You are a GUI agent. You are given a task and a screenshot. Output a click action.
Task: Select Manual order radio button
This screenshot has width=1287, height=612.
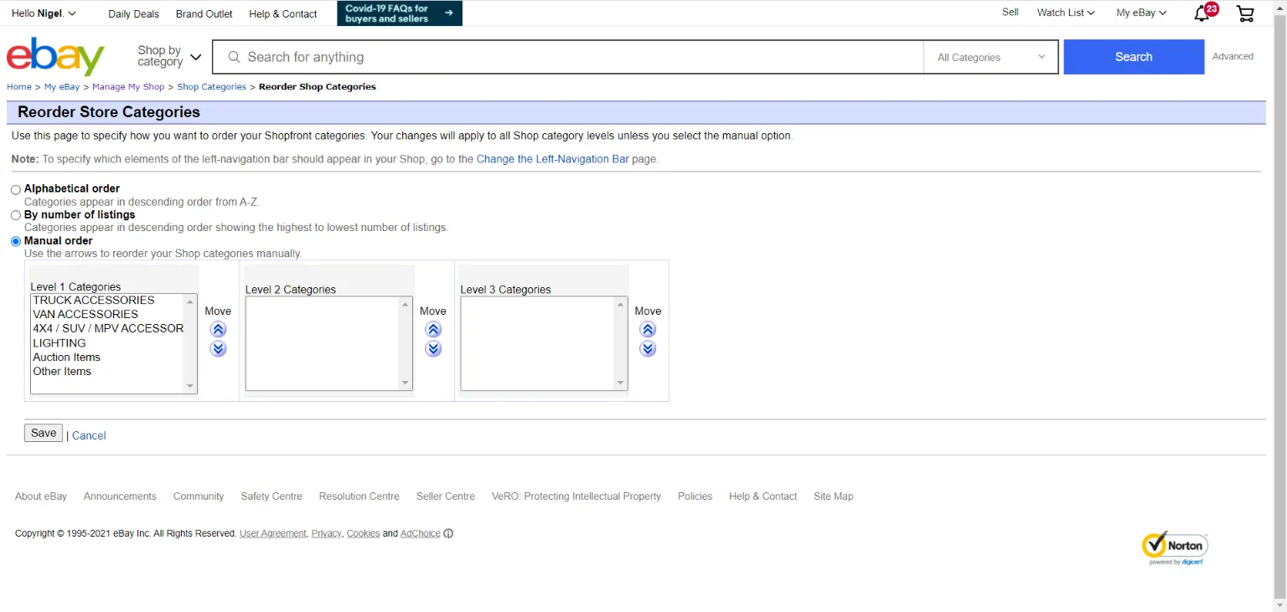(x=16, y=242)
